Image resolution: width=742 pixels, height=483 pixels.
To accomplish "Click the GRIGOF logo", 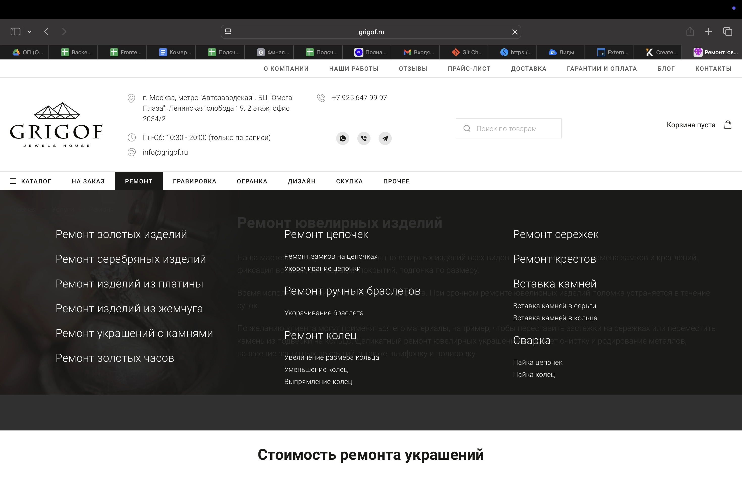I will pos(57,125).
